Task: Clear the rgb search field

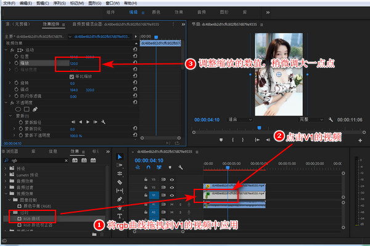Action: pyautogui.click(x=67, y=161)
